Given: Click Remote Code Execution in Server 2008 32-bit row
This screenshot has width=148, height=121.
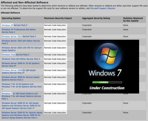Looking at the screenshot, I should coord(55,63).
